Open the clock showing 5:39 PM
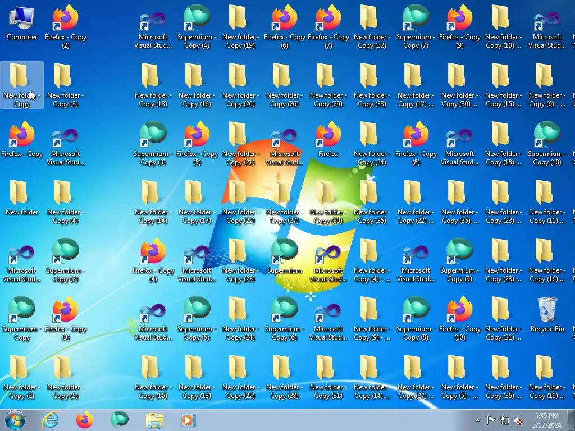The width and height of the screenshot is (575, 431). 546,420
